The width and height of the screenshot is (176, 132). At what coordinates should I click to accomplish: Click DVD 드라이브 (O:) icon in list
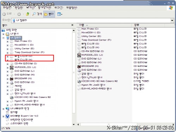click(79, 70)
